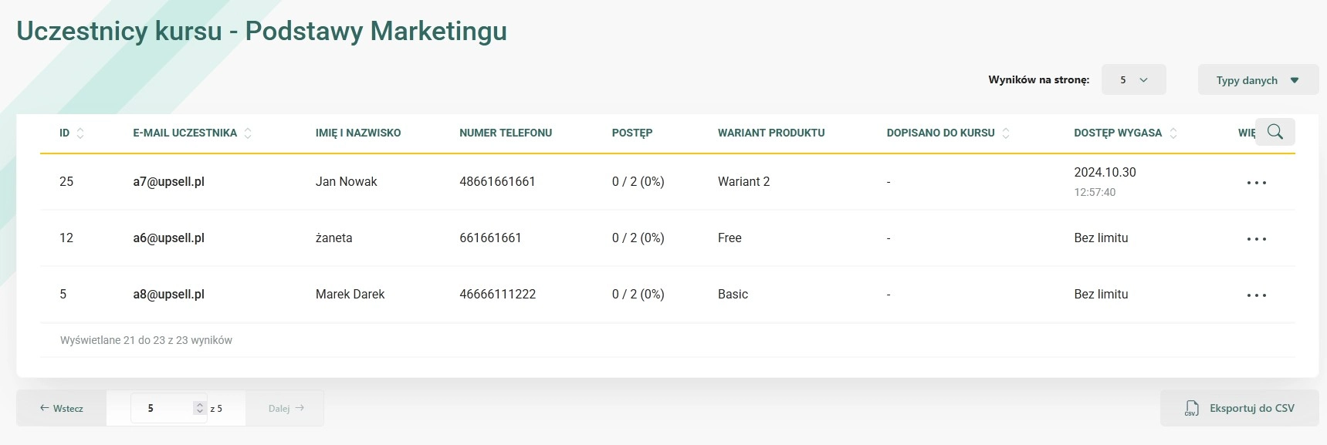Click the Wariant produktu column header

pyautogui.click(x=771, y=133)
